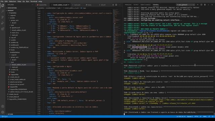Click the UTF-8 encoding in status bar
The width and height of the screenshot is (215, 121).
[196, 117]
